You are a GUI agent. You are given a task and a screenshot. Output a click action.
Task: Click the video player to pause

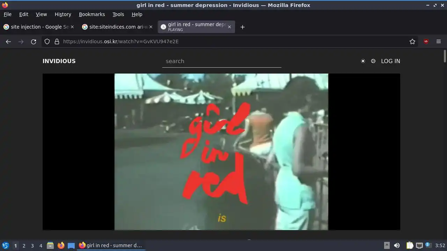(221, 152)
